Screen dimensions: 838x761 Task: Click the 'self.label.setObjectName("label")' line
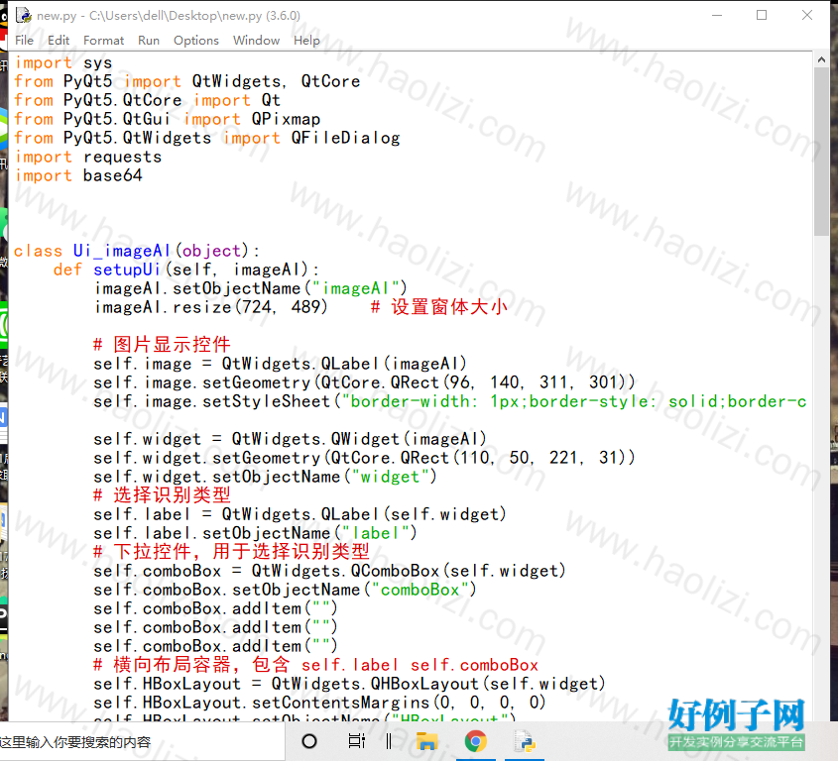[x=255, y=533]
